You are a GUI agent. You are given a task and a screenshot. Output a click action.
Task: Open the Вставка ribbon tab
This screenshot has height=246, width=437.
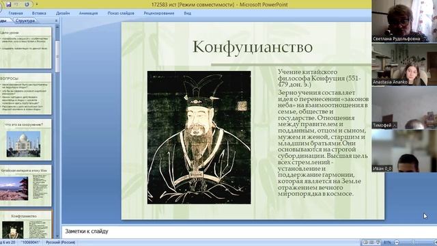pyautogui.click(x=39, y=13)
